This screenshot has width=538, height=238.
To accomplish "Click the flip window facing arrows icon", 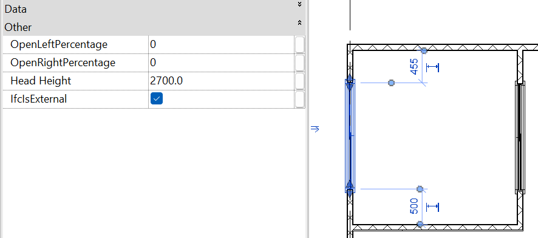I will tap(315, 129).
